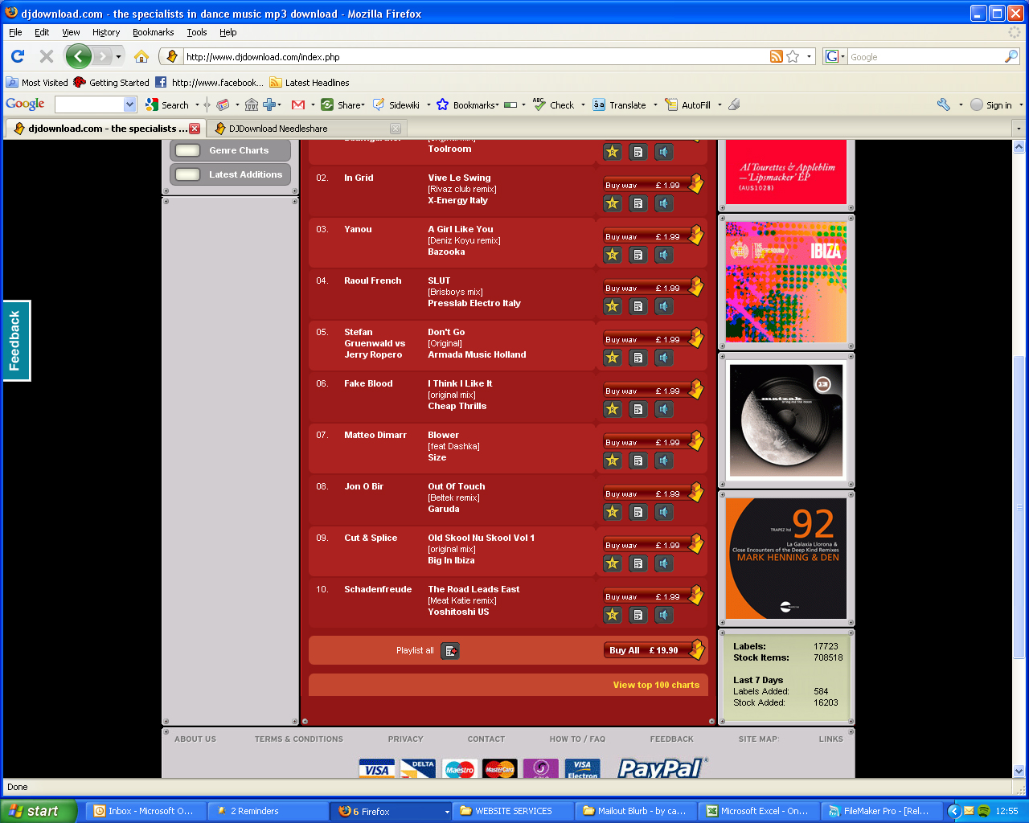Preview the Out Of Touch track audio
This screenshot has height=823, width=1029.
pos(663,512)
